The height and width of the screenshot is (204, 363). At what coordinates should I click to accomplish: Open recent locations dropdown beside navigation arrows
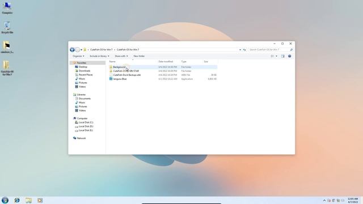tap(81, 50)
